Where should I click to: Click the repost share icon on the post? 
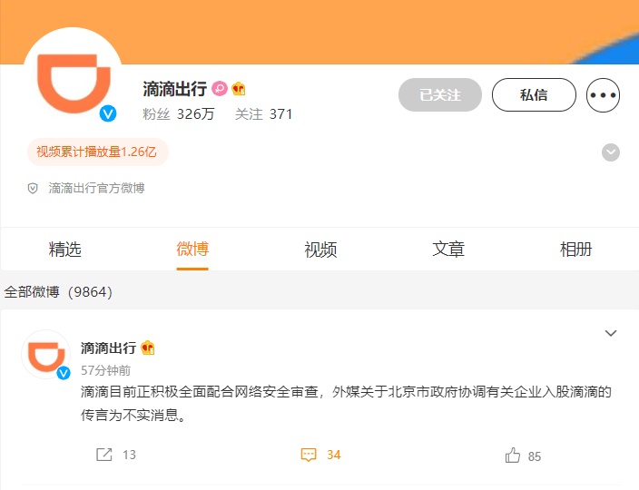(x=104, y=455)
